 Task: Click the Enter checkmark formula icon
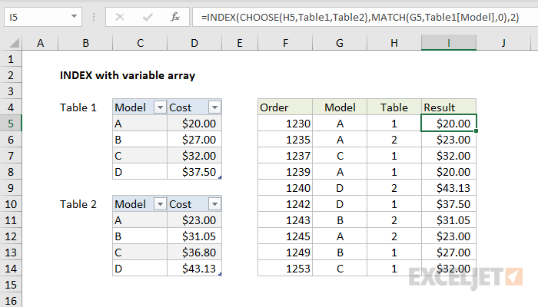pos(148,17)
